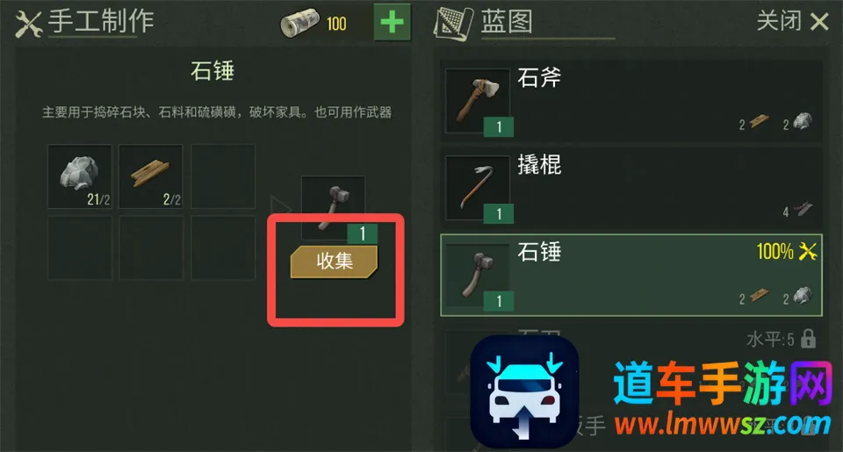Click the 100% crafting progress tools icon
This screenshot has width=843, height=452.
[x=808, y=251]
